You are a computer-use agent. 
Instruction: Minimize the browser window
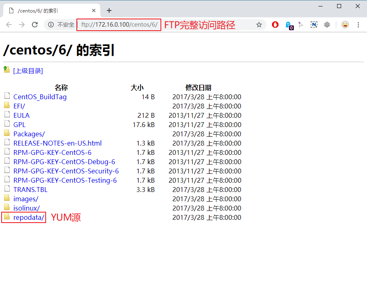[x=321, y=6]
